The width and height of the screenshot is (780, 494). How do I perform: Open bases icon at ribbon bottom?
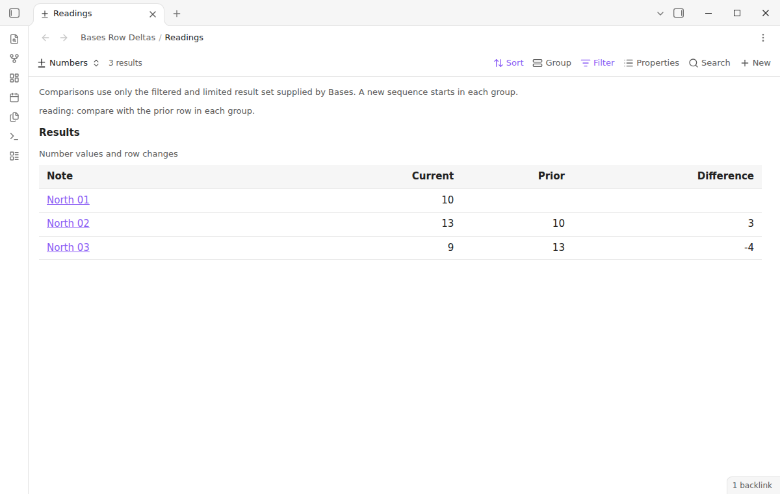click(14, 156)
